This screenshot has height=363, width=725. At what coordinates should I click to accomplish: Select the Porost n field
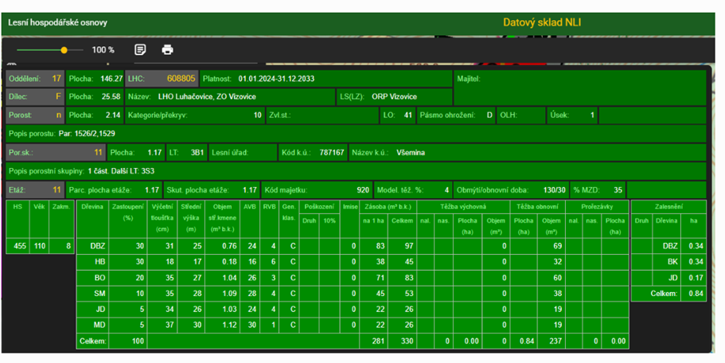coord(35,115)
